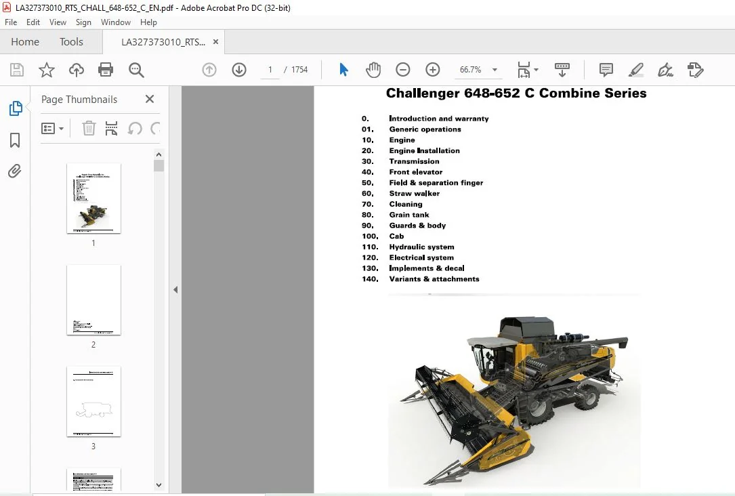Open the Window menu
Image resolution: width=735 pixels, height=496 pixels.
116,22
